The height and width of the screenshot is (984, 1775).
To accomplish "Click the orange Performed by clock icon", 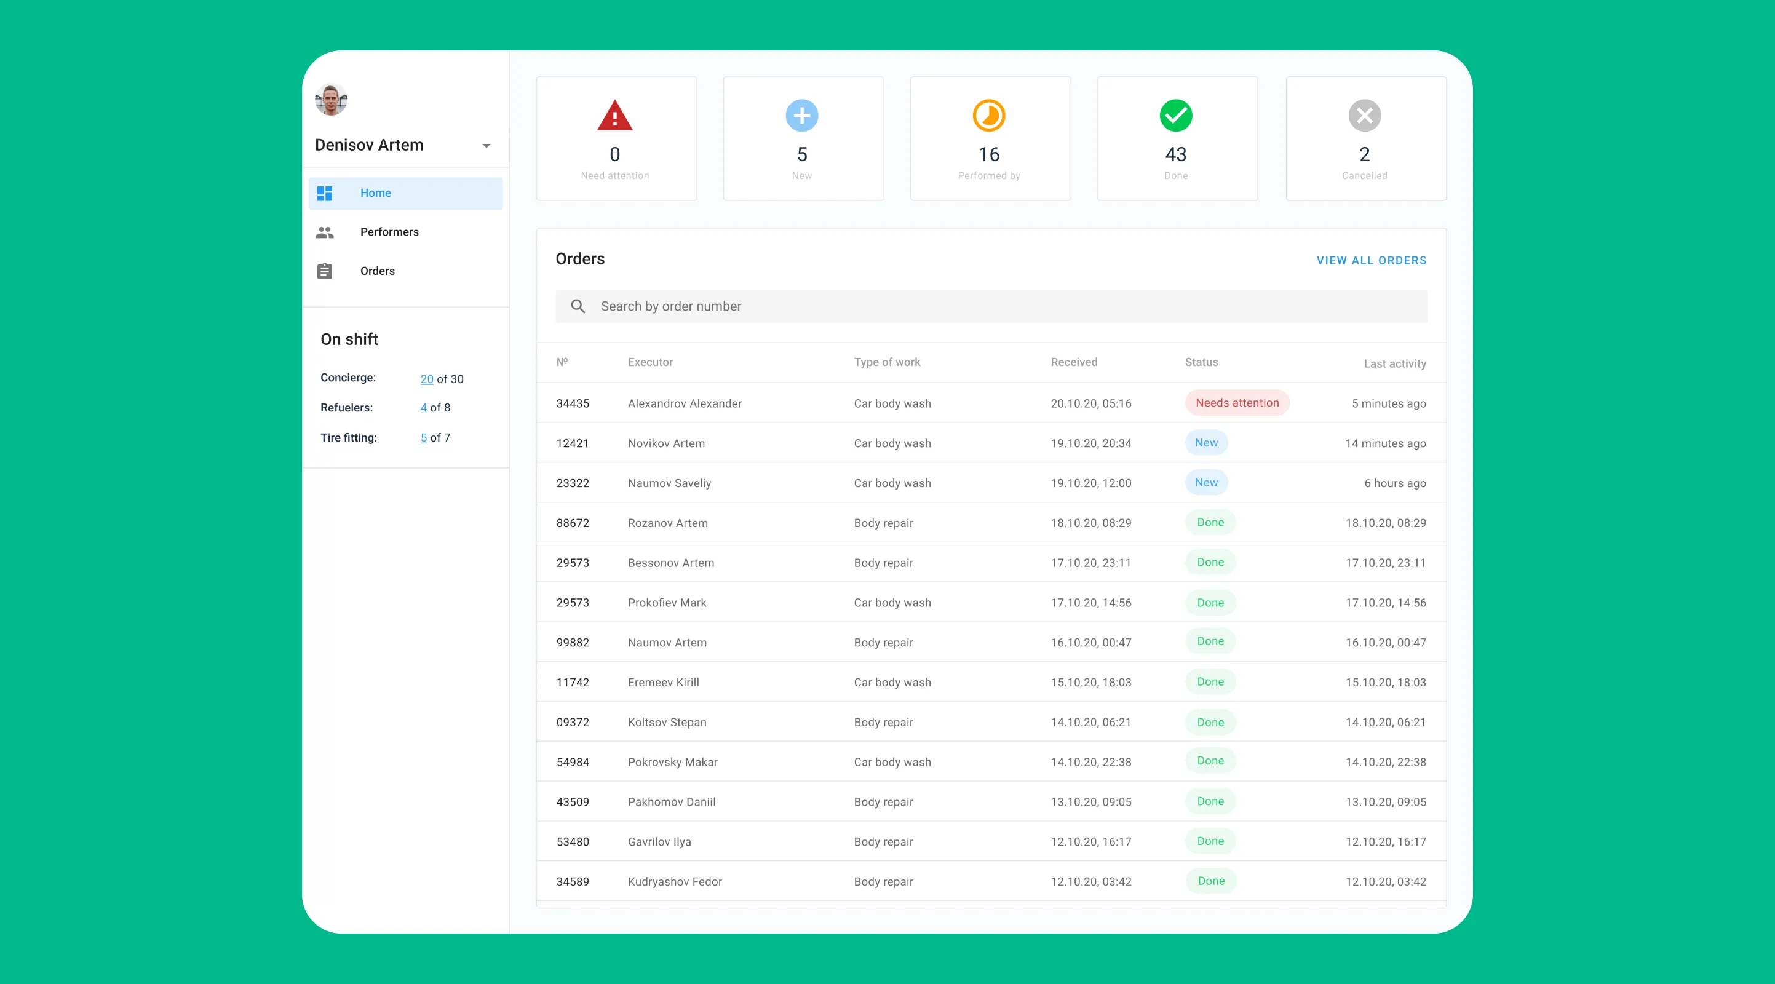I will point(989,116).
